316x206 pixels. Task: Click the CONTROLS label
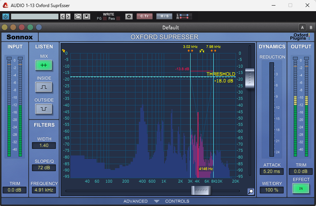pyautogui.click(x=177, y=201)
